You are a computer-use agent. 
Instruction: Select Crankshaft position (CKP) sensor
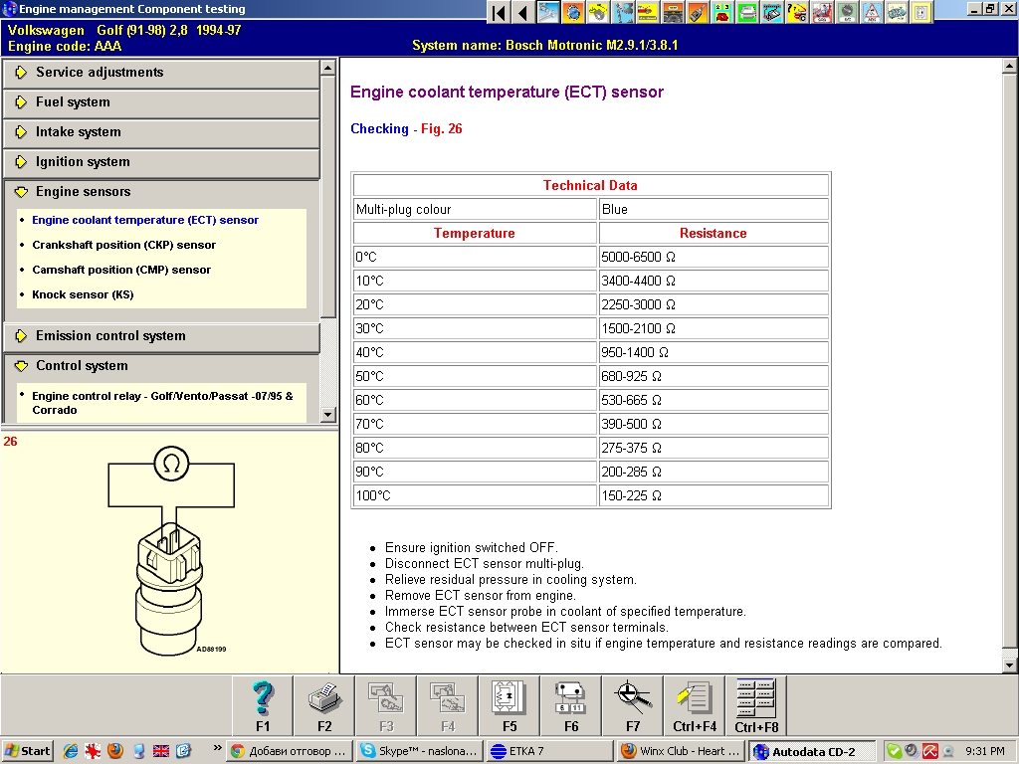(123, 245)
